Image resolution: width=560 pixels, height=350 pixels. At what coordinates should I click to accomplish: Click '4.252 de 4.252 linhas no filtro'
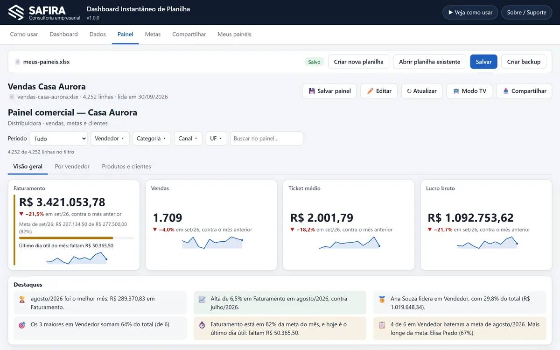[x=41, y=152]
